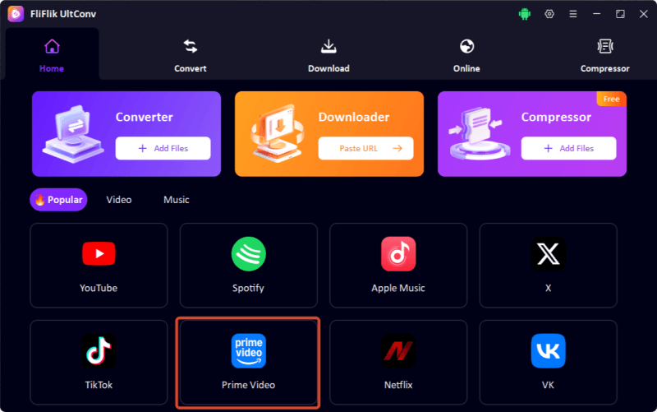657x412 pixels.
Task: Click Add Files in Converter card
Action: click(163, 148)
